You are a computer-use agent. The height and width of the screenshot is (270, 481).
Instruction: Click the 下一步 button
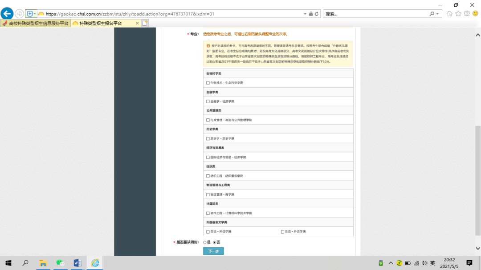tap(213, 251)
